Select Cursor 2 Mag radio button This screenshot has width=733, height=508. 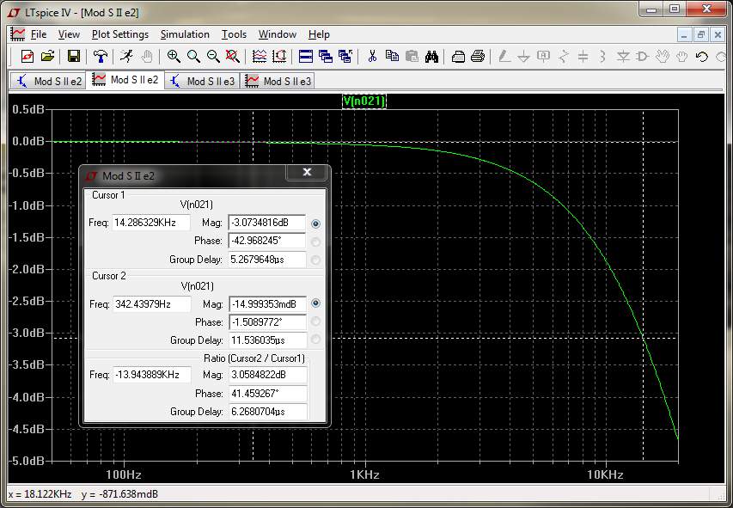tap(315, 303)
